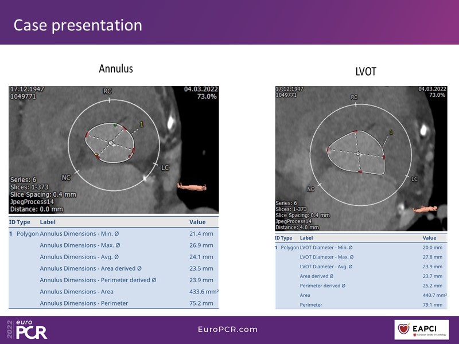
Task: Select the LVOT heading text
Action: 365,72
